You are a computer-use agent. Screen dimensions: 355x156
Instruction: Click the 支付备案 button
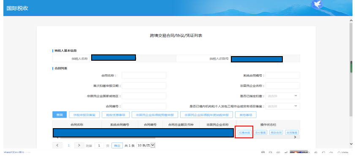coord(260,132)
